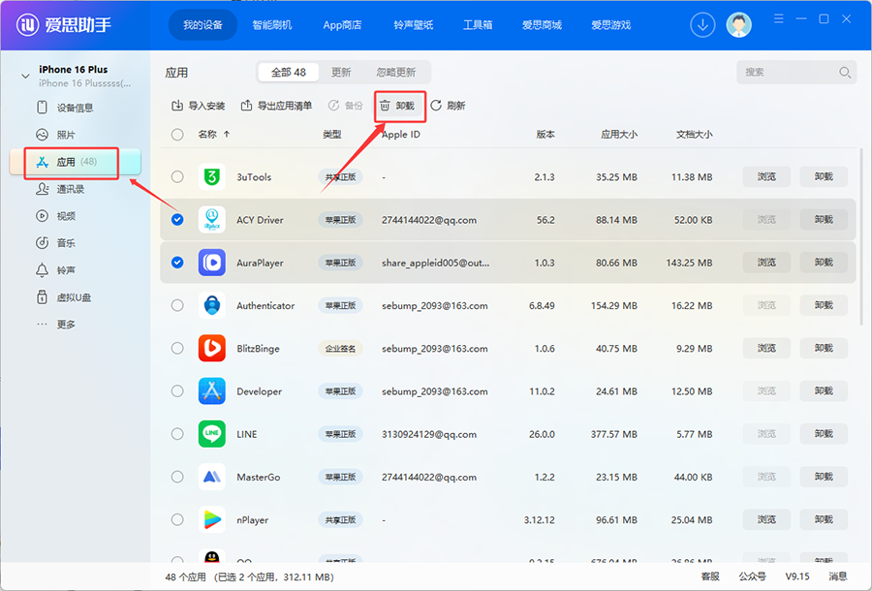This screenshot has height=591, width=872.
Task: Click the 备份 toolbar button
Action: click(x=345, y=106)
